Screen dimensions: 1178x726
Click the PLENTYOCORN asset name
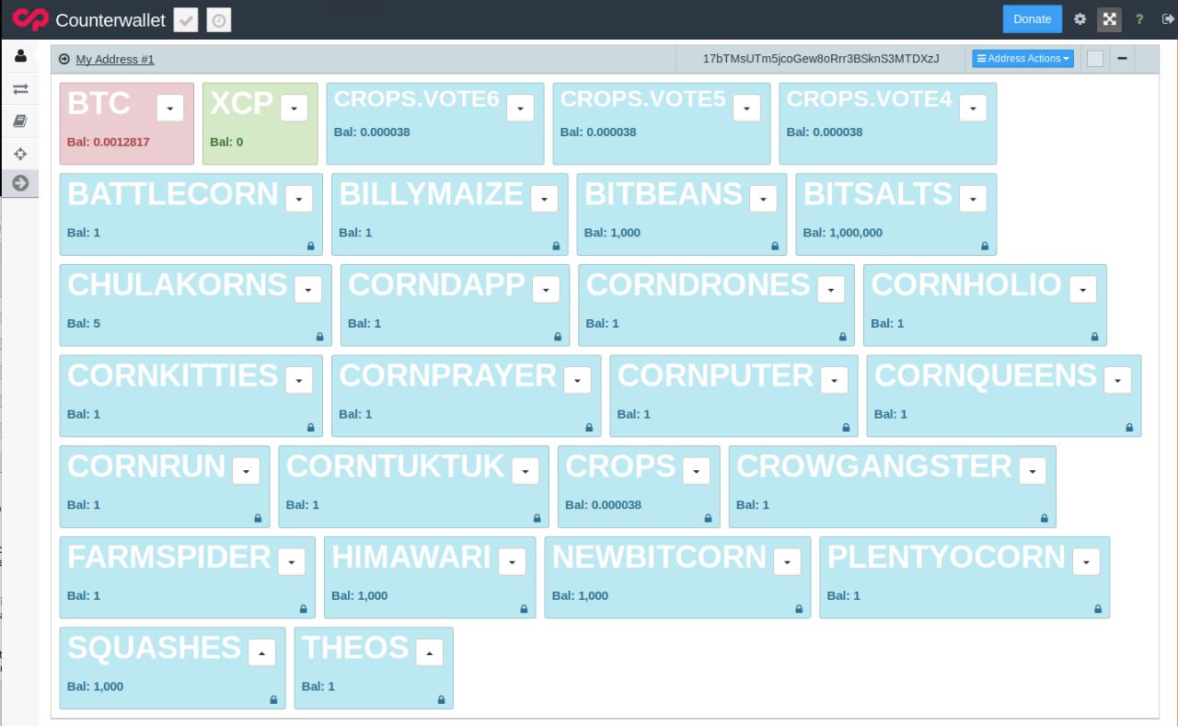(946, 558)
